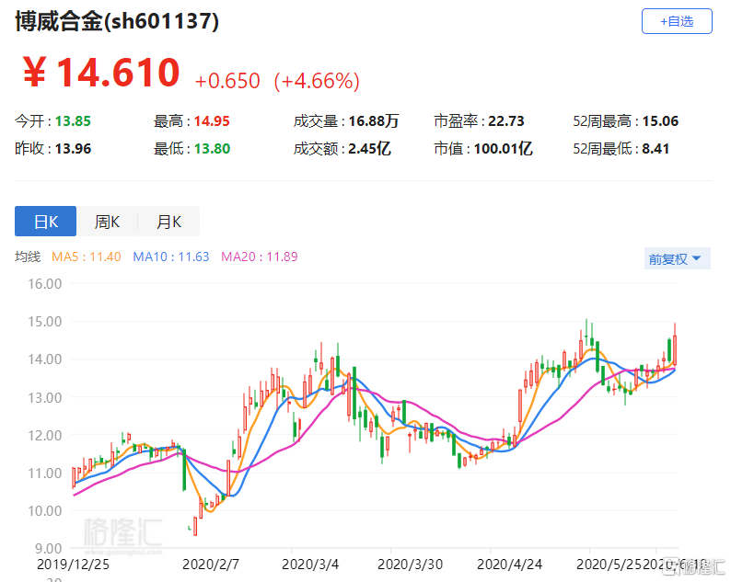Click 52周最高 value 15.06
This screenshot has width=731, height=582.
(661, 121)
